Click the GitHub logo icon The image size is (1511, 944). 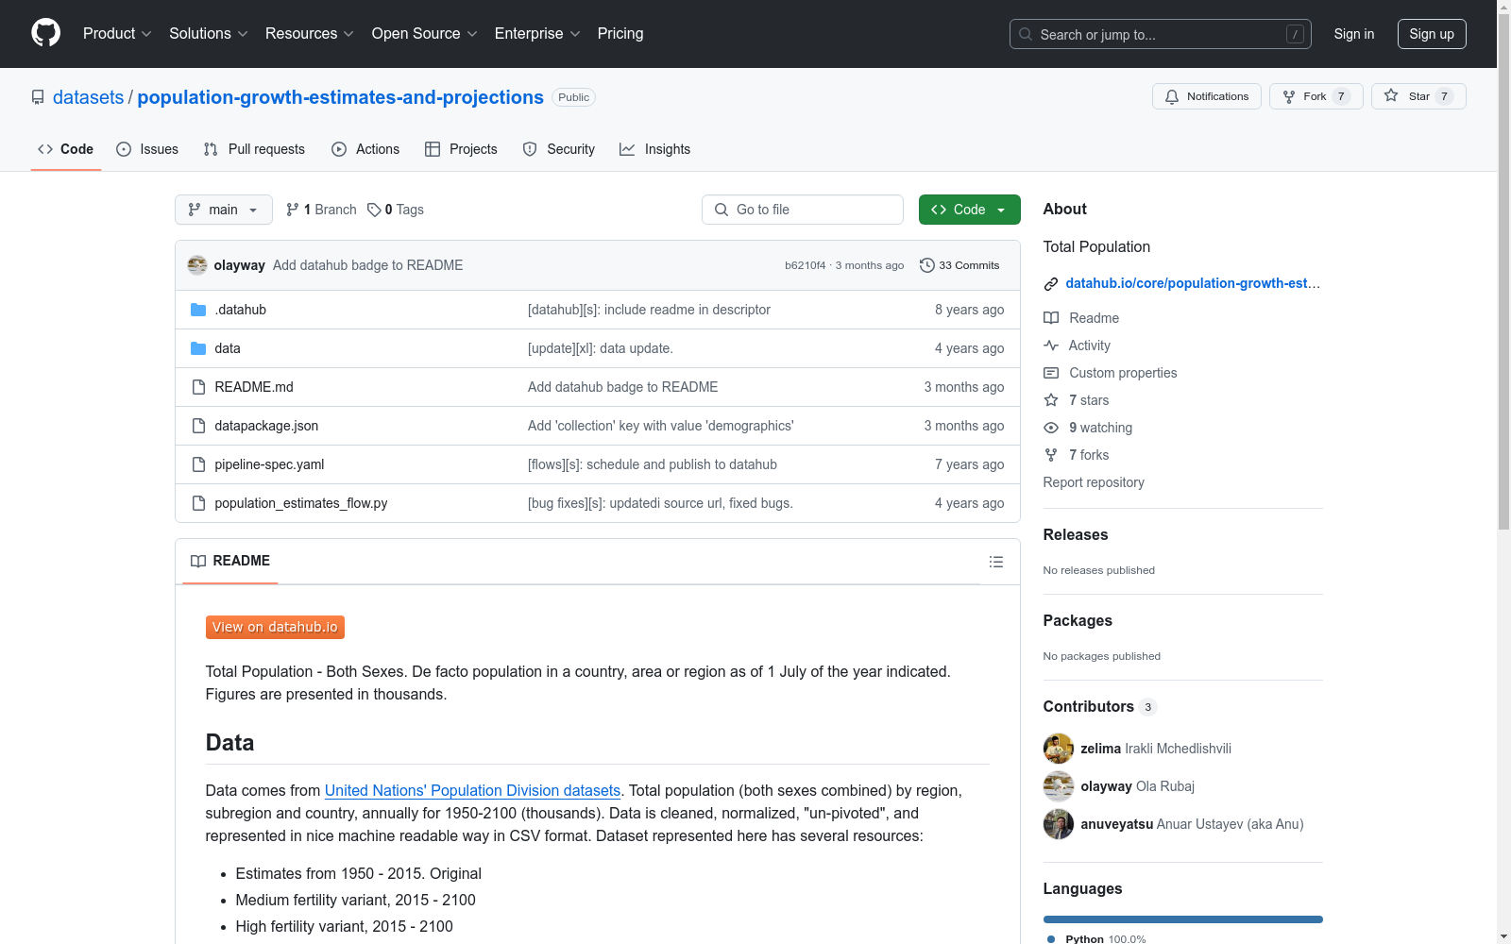point(45,33)
